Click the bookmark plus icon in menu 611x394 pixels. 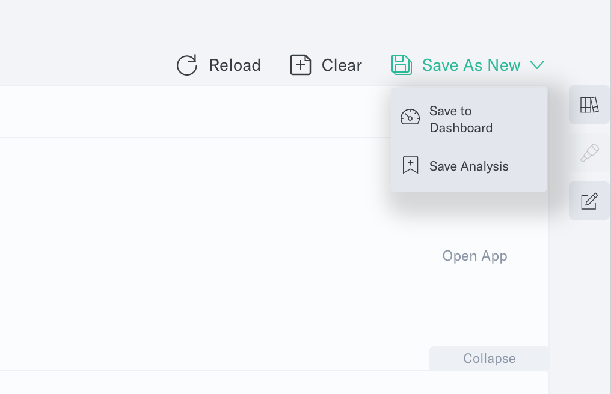410,165
